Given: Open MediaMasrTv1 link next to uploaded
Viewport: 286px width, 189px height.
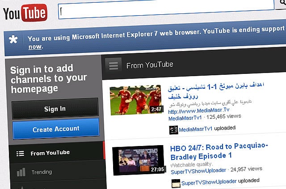Looking at the screenshot, I should (x=196, y=129).
